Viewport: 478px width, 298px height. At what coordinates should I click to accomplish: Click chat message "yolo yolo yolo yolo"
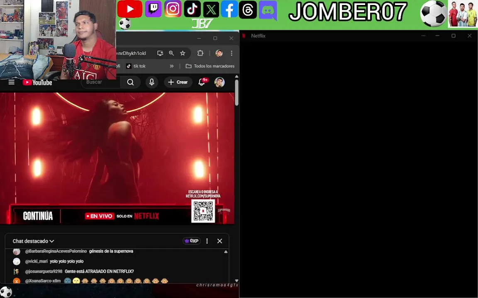66,261
